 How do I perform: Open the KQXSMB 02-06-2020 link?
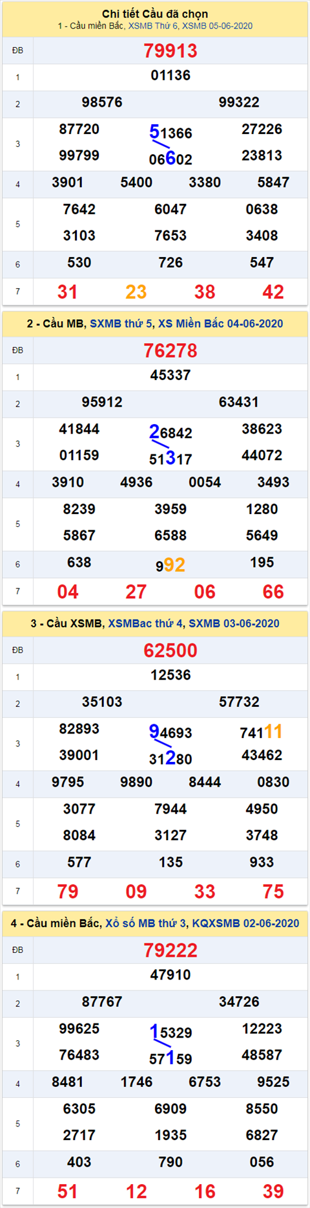(x=245, y=923)
